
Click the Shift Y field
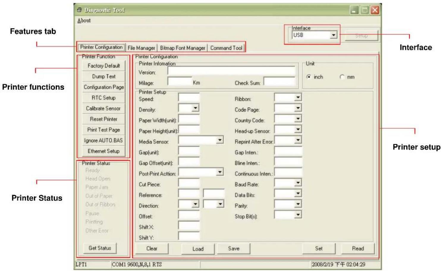pyautogui.click(x=189, y=236)
